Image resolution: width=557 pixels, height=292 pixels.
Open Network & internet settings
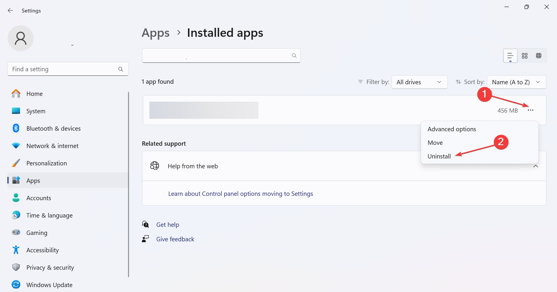(68, 146)
